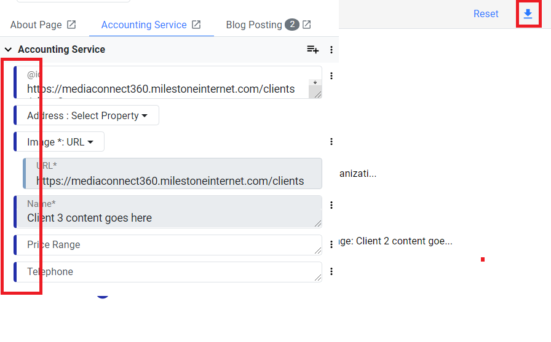Open three-dot menu beside Name field
Viewport: 551px width, 342px height.
[331, 205]
